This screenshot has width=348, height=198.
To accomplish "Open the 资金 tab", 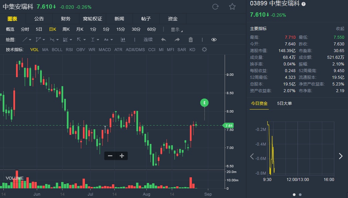I will coord(173,19).
